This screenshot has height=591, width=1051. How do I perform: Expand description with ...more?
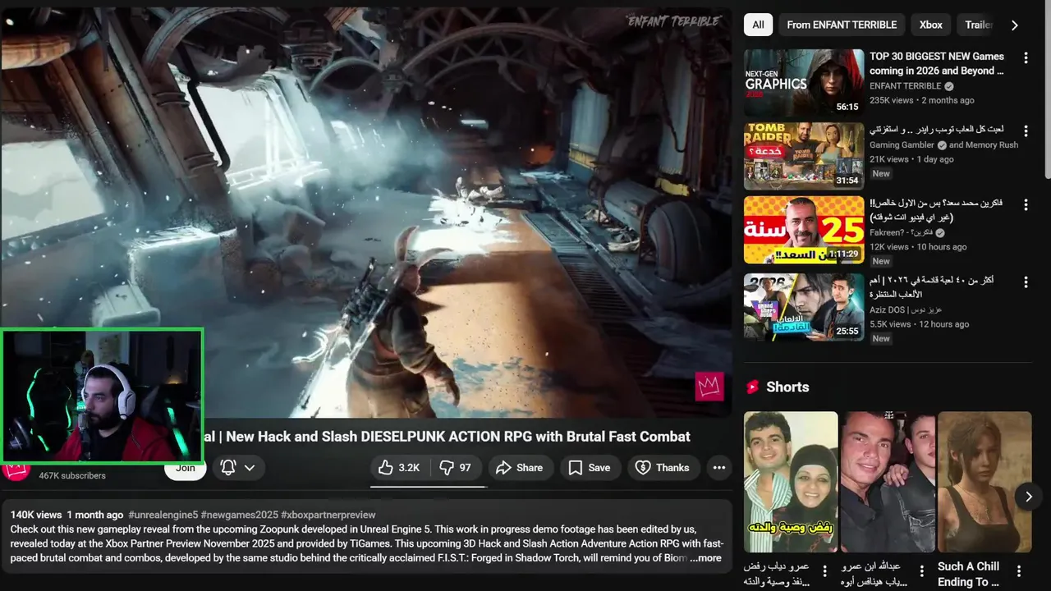706,558
